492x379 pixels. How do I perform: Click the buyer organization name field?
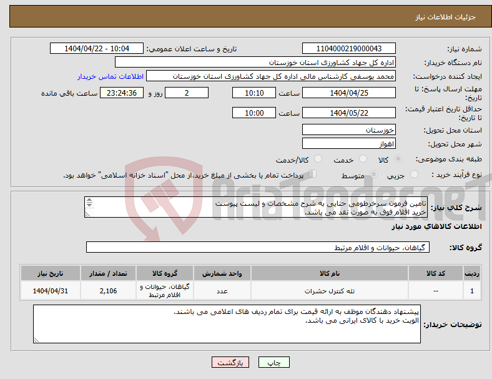pos(255,62)
